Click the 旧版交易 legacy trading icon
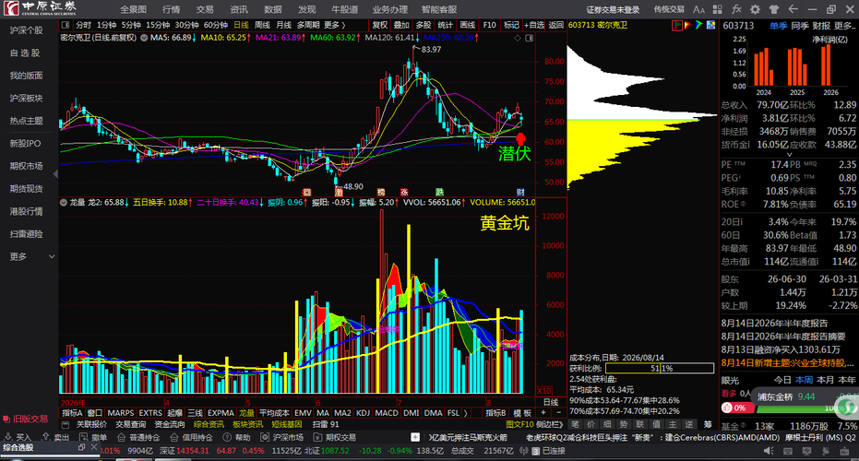Screen dimensions: 859x461 [x=6, y=419]
